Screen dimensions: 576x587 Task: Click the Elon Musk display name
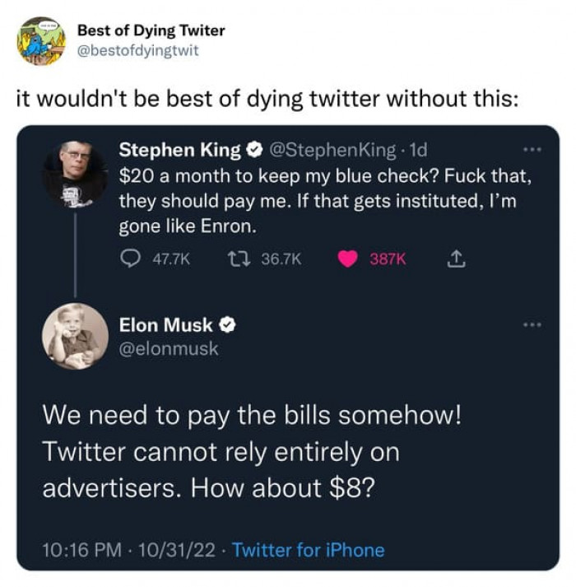165,326
